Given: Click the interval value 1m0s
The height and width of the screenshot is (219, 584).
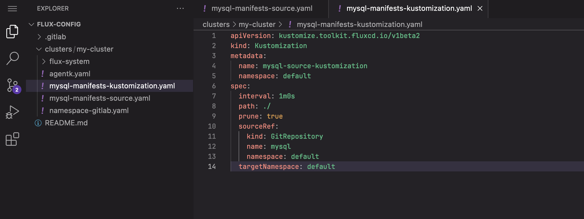Looking at the screenshot, I should 287,96.
